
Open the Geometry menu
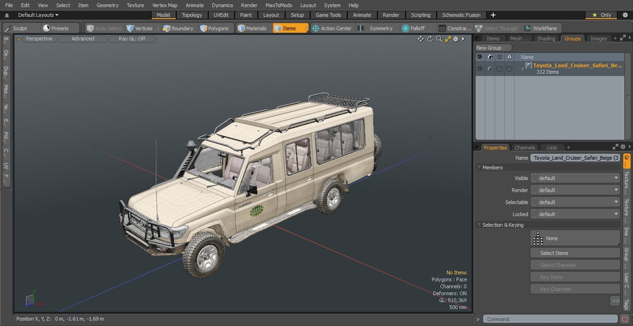pos(107,5)
